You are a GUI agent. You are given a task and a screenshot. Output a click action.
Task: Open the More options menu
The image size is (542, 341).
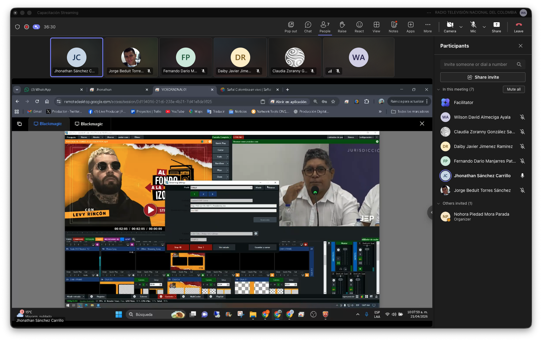coord(427,27)
